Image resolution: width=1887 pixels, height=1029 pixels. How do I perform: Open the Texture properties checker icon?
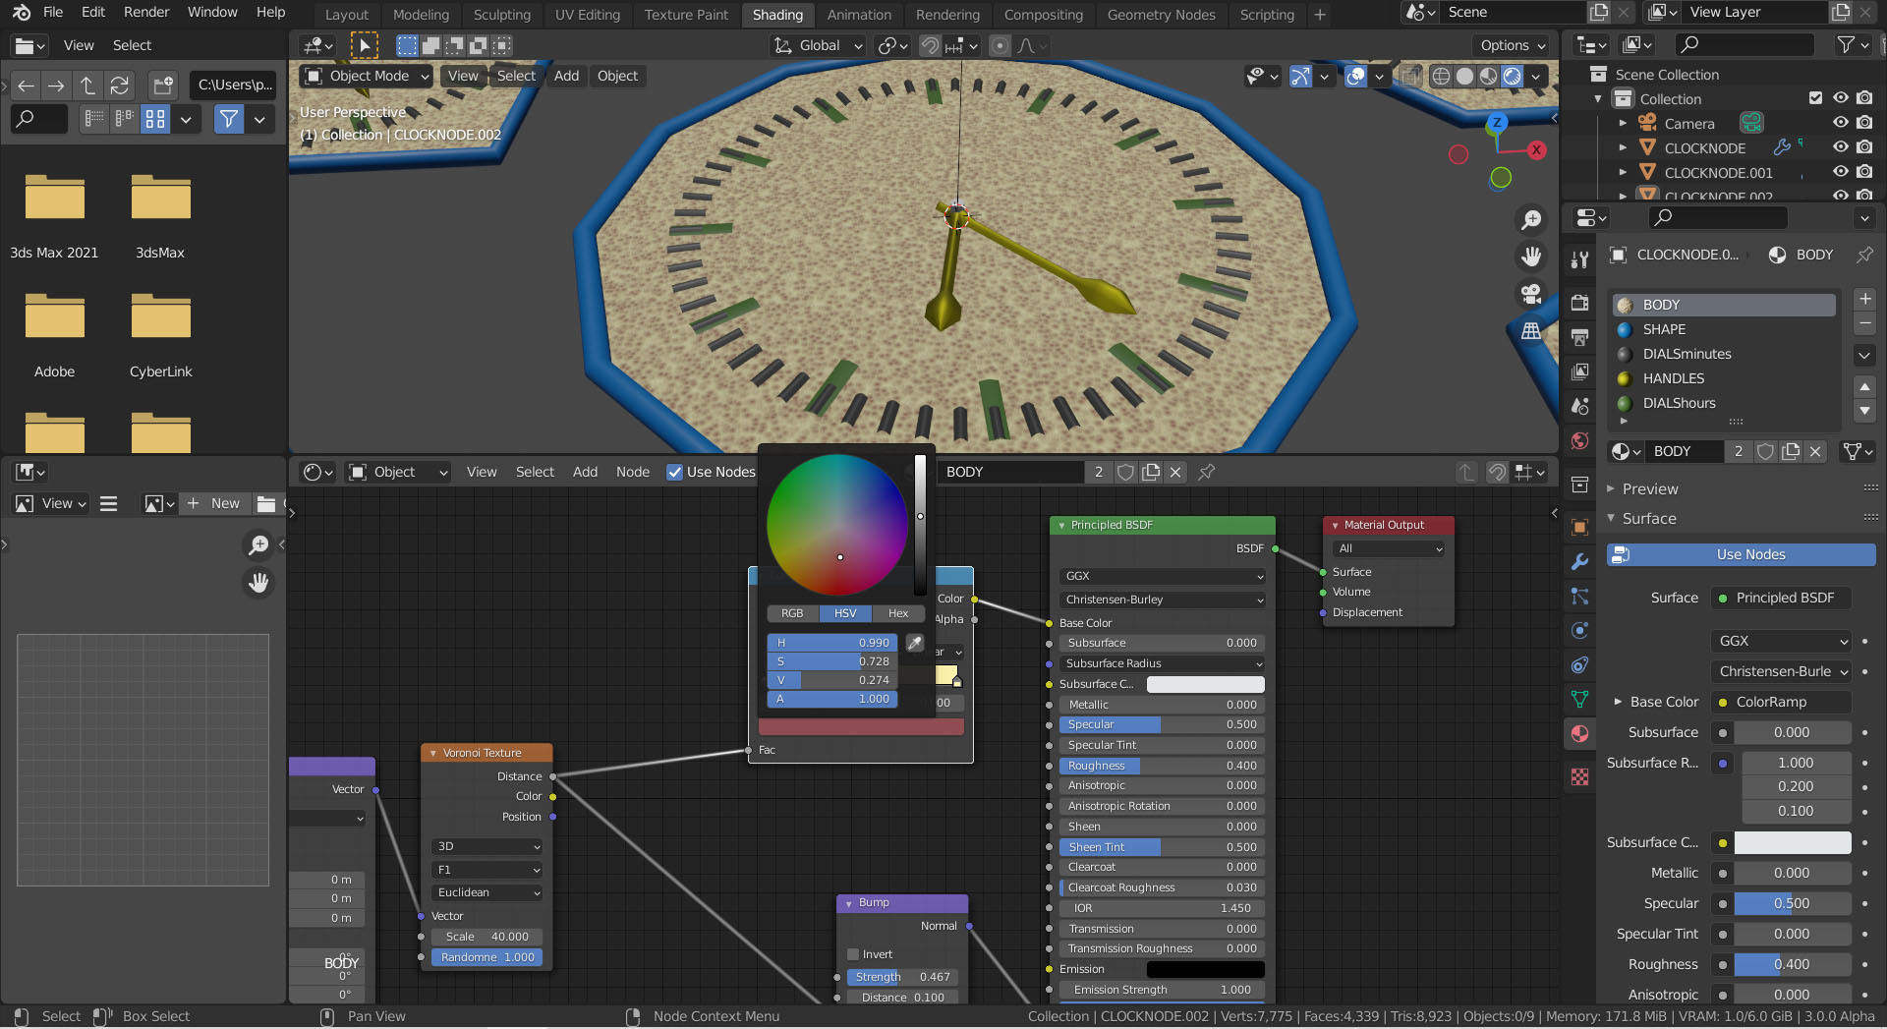point(1579,777)
